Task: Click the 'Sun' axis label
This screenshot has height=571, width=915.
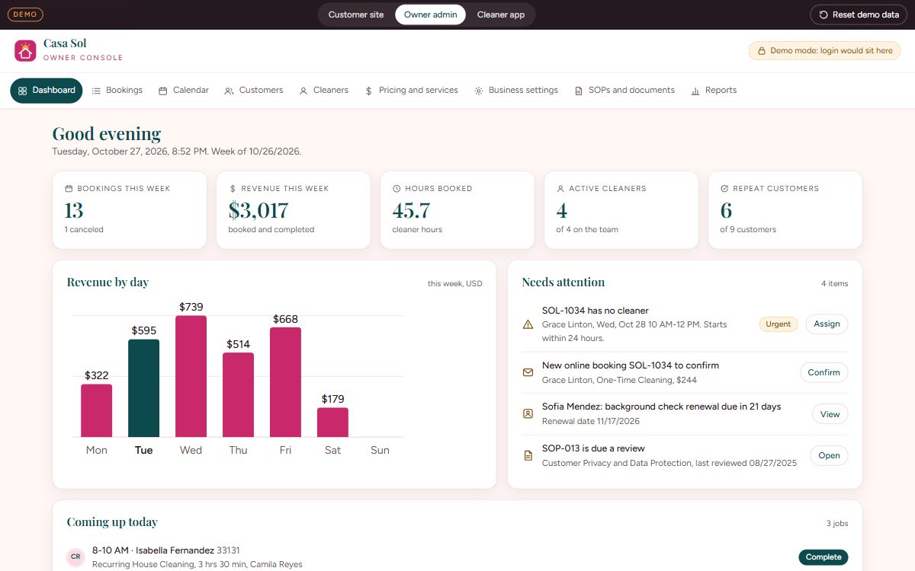Action: (x=380, y=450)
